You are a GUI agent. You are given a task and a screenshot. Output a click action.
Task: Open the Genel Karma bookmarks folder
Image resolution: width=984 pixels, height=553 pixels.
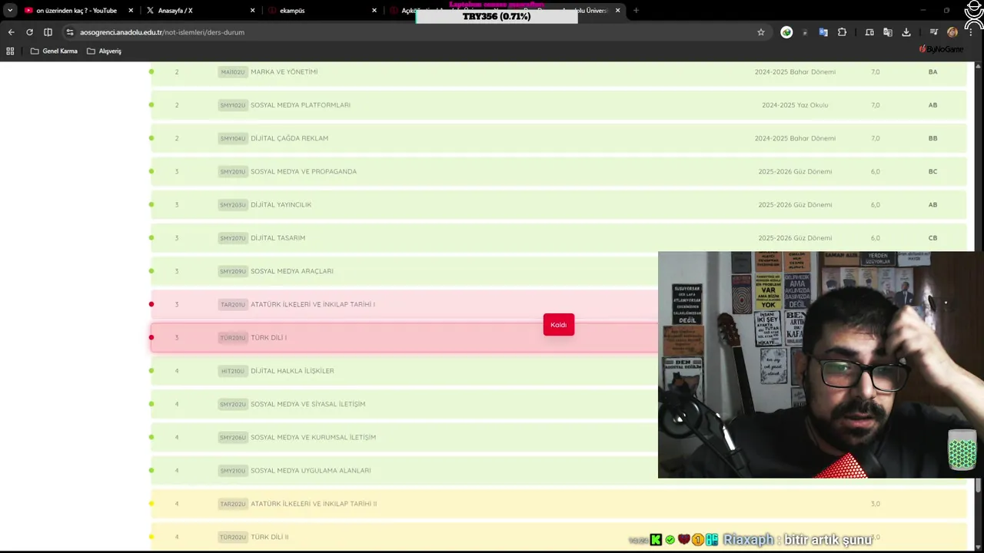(x=54, y=51)
